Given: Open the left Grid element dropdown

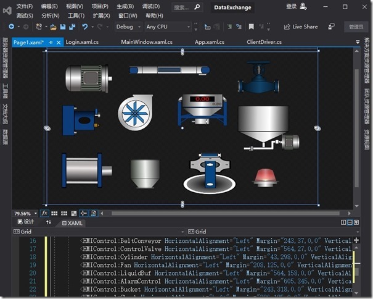Looking at the screenshot, I should point(182,232).
